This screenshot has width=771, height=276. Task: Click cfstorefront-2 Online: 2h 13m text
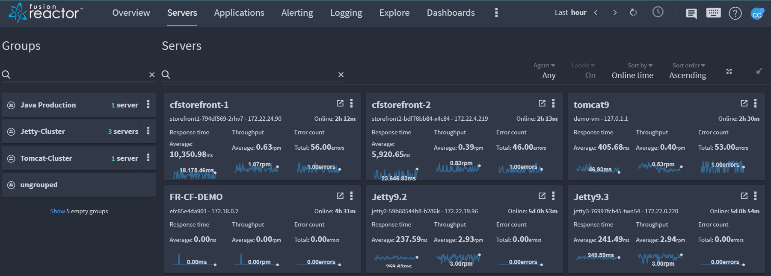coord(537,119)
